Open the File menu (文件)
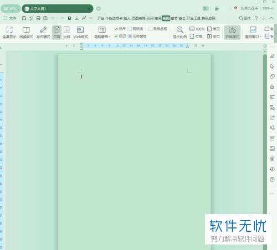This screenshot has width=277, height=250. 10,18
